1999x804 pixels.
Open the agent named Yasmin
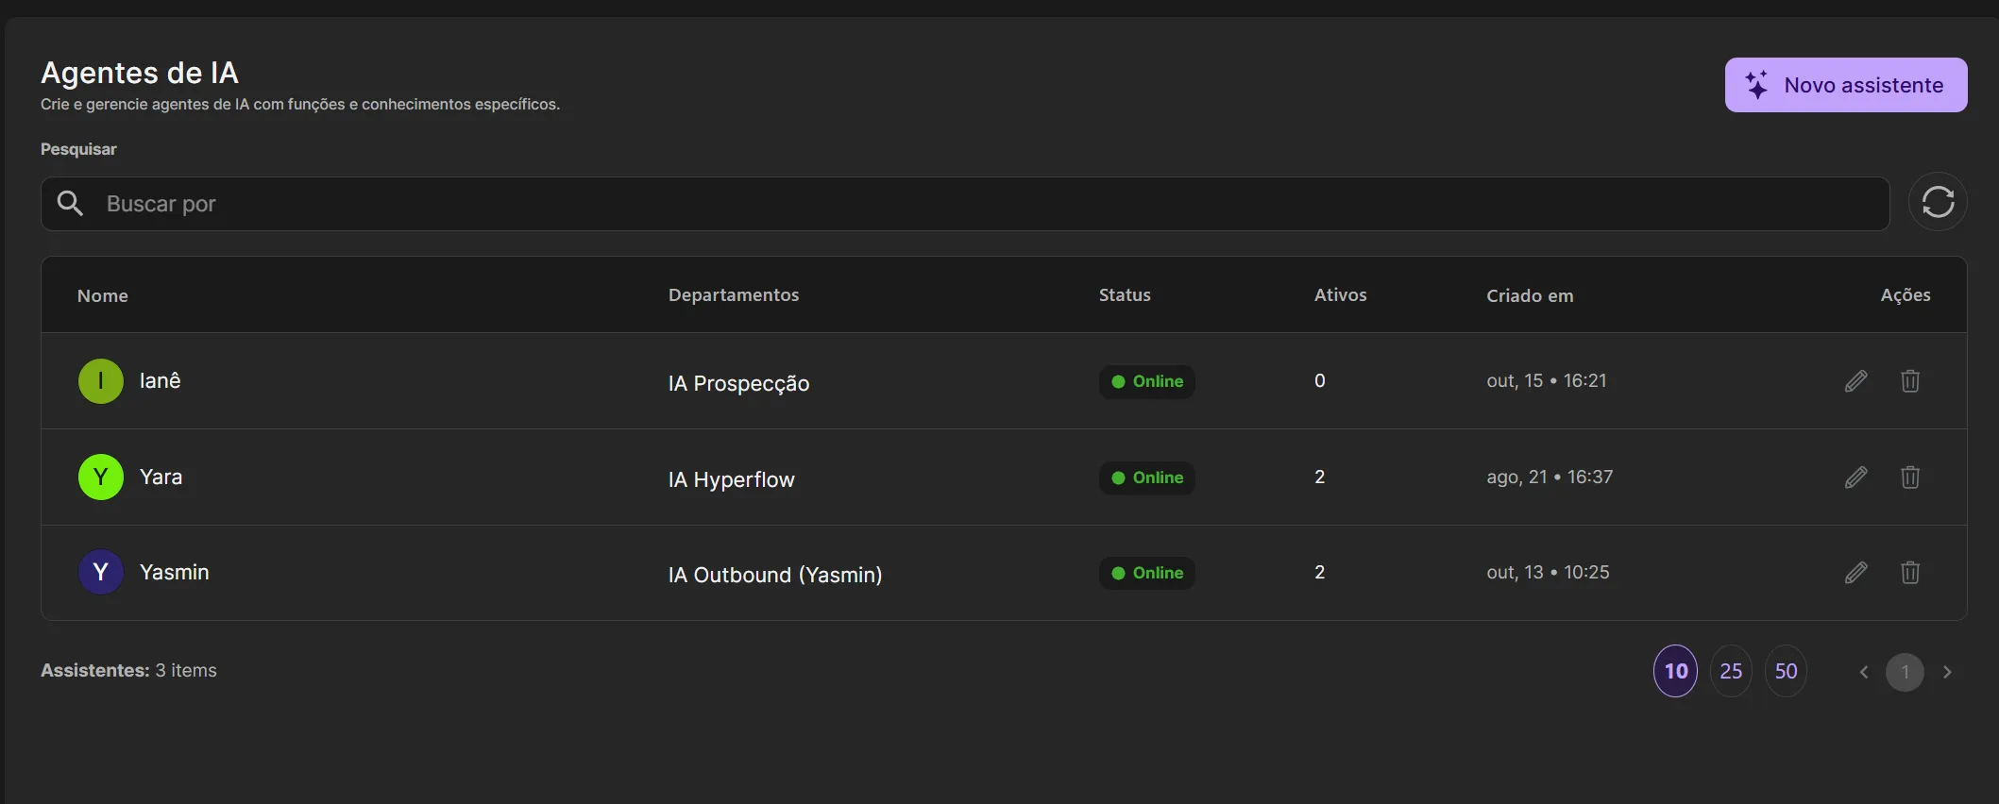175,572
